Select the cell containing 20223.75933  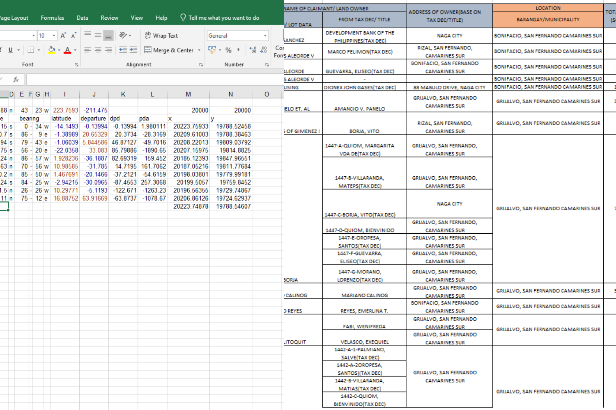(x=188, y=126)
